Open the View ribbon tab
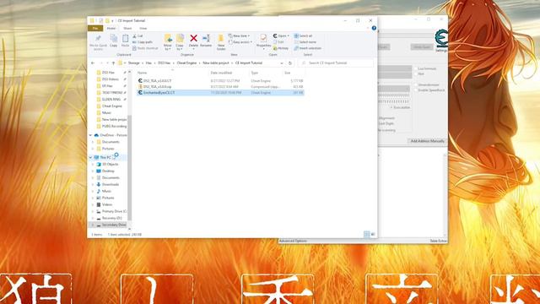Viewport: 540px width, 304px height. [x=143, y=28]
